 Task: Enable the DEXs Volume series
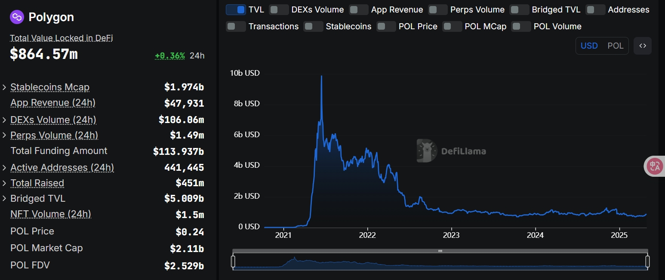point(279,9)
